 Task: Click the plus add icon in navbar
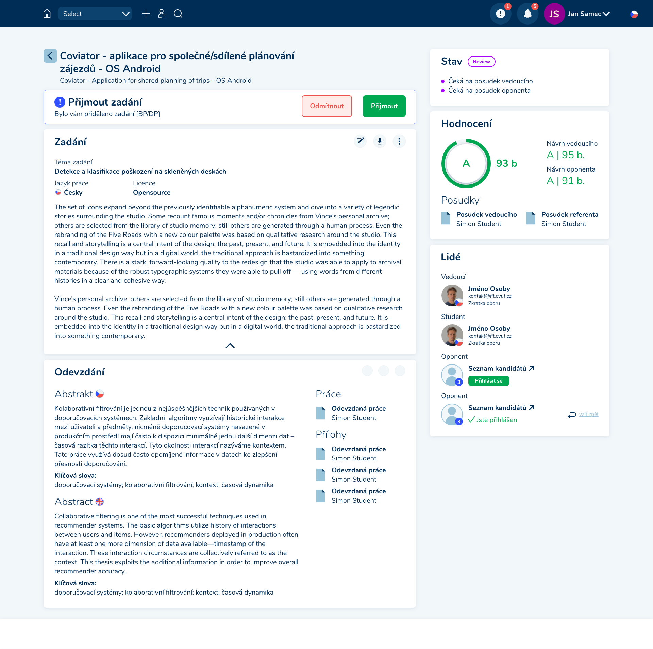point(146,14)
